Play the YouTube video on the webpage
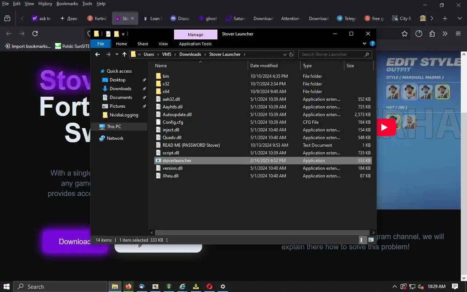 point(384,127)
